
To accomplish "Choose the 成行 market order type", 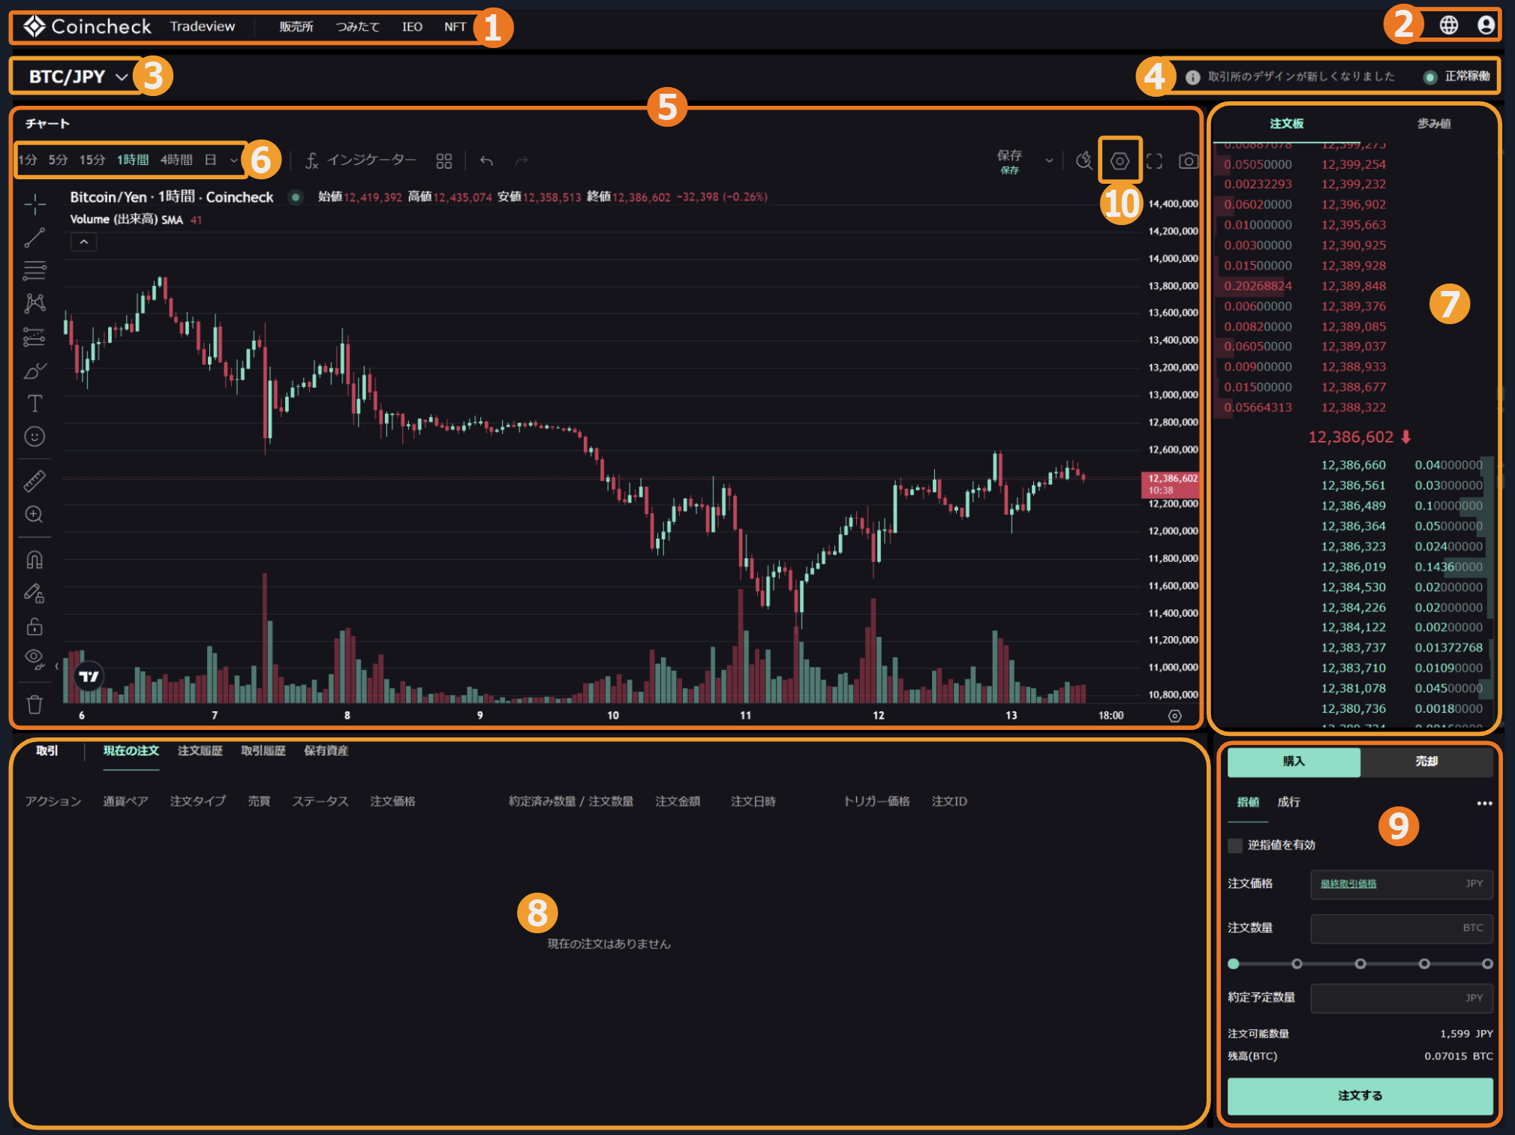I will (1288, 803).
